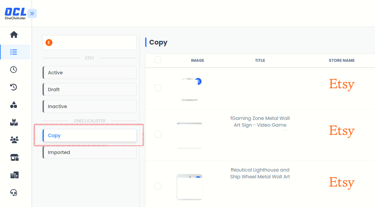
Task: Click the blue magnifier badge on the first thumbnail
Action: tap(198, 81)
